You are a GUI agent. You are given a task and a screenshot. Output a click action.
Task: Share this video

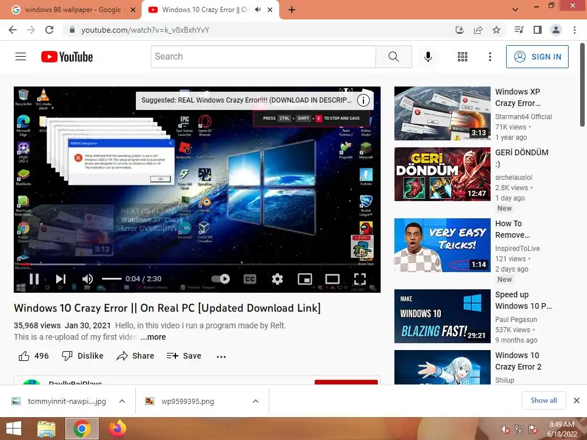pyautogui.click(x=135, y=356)
